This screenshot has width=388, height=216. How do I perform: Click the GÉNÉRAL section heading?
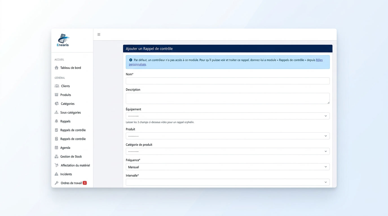pos(60,78)
